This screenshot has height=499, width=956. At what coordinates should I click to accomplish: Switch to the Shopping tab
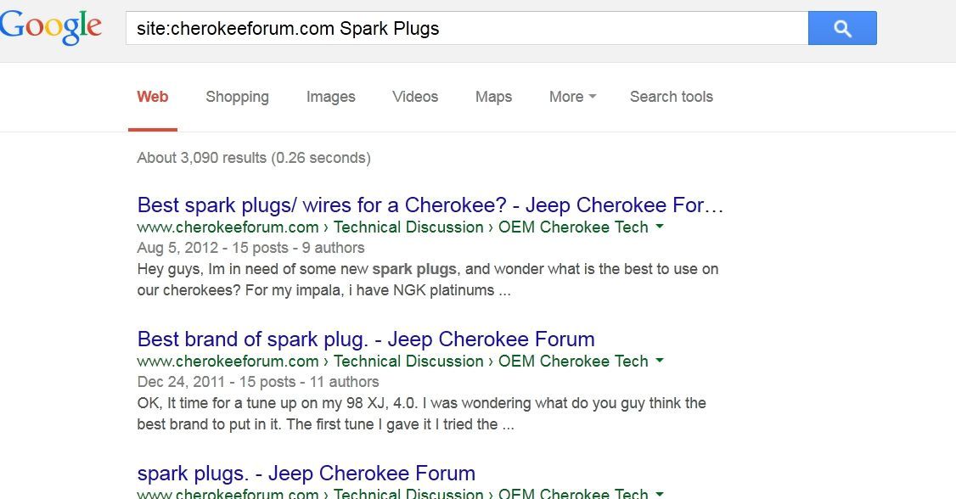[x=237, y=97]
